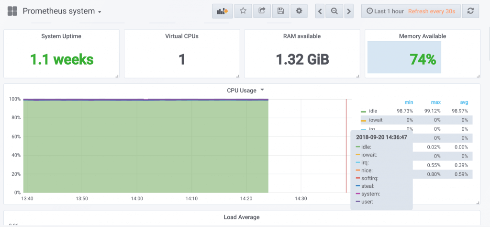Open the Last 1 hour time picker
The image size is (490, 227).
click(411, 11)
